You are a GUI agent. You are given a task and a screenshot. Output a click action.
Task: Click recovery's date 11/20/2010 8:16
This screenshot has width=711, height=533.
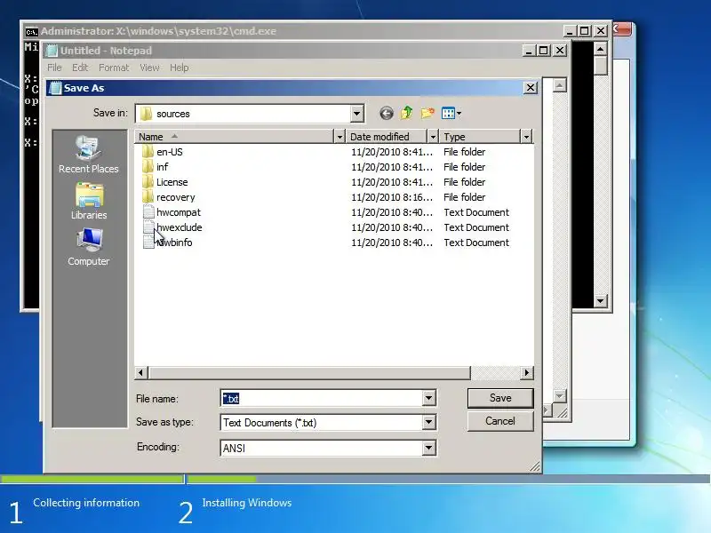tap(392, 197)
